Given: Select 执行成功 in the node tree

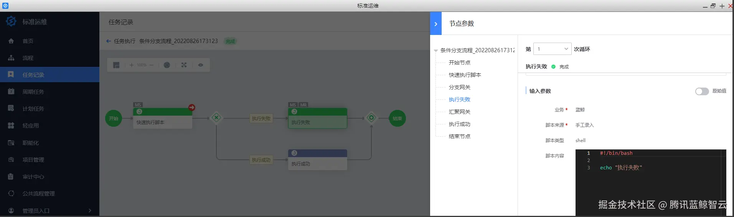Looking at the screenshot, I should 460,124.
